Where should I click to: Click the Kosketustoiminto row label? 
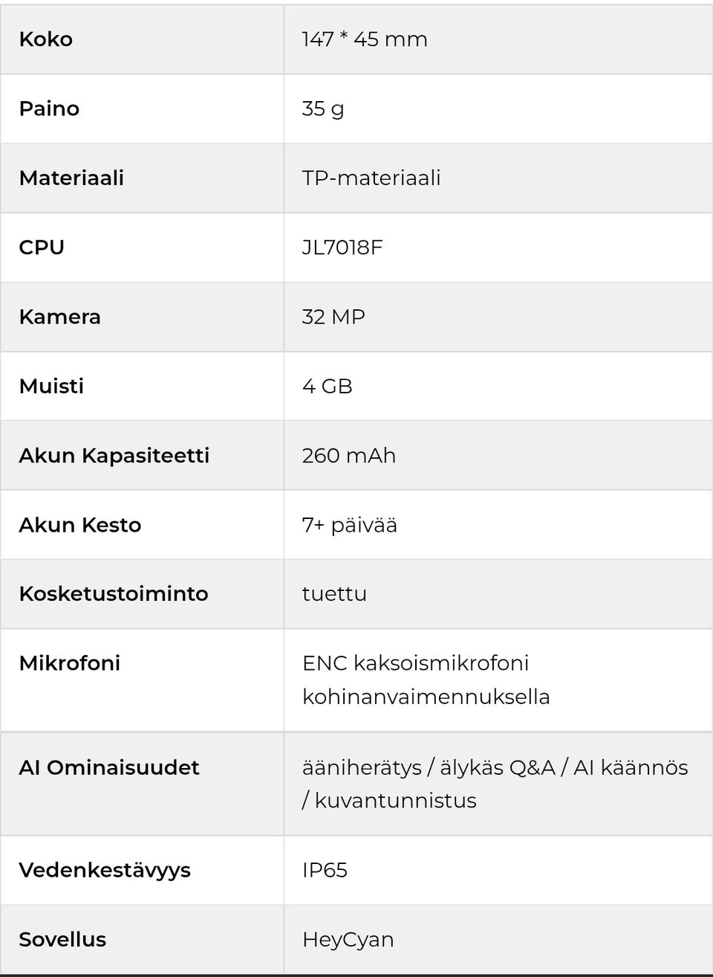(114, 593)
